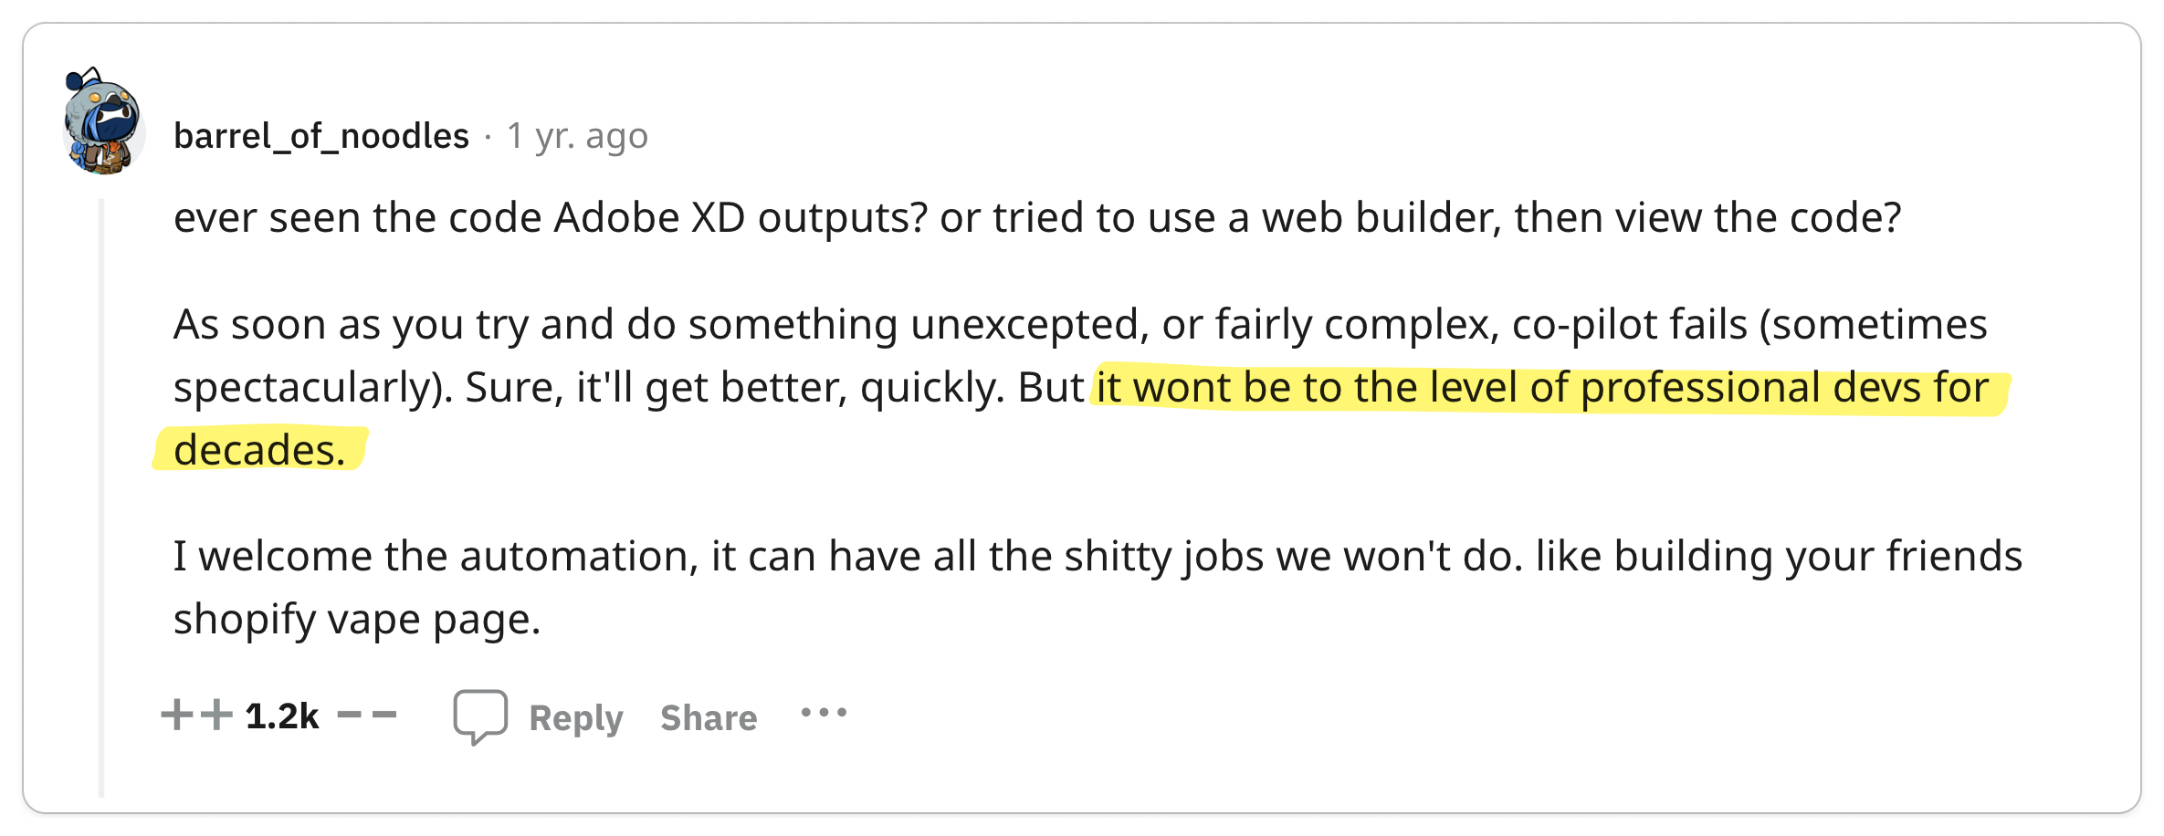Viewport: 2164px width, 836px height.
Task: Click the "Adobe XD outputs" opening sentence
Action: coord(1037,218)
